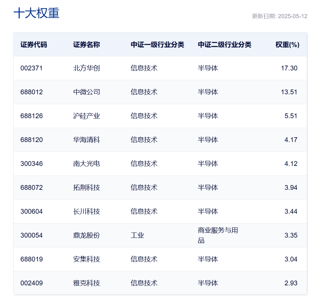The height and width of the screenshot is (300, 320).
Task: Select stock name 雅克科技
Action: [86, 283]
